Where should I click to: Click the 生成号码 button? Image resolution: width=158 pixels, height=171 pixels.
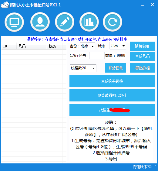(x=143, y=56)
